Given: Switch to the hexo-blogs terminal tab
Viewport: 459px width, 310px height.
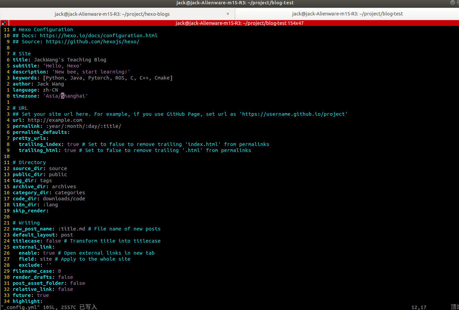Looking at the screenshot, I should pyautogui.click(x=112, y=14).
